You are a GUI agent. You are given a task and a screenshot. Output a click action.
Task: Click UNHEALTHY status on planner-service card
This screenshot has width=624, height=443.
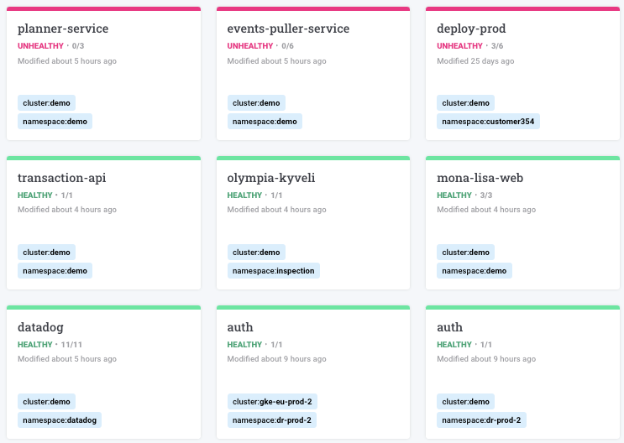click(x=40, y=46)
